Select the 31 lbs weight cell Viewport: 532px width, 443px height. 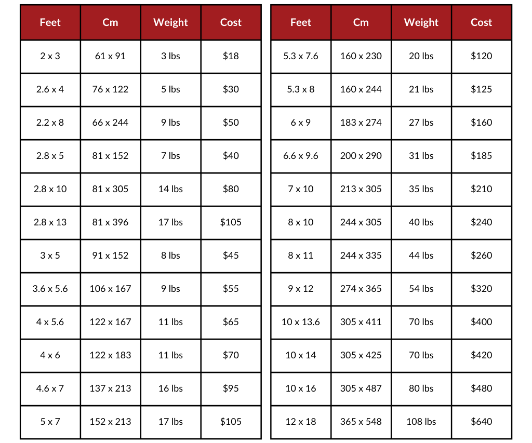(421, 156)
